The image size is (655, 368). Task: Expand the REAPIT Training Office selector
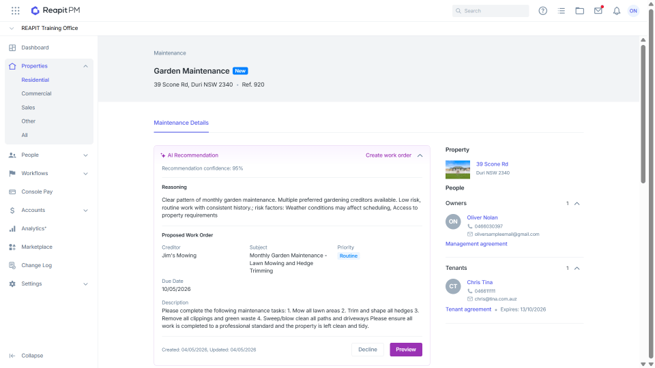tap(12, 29)
